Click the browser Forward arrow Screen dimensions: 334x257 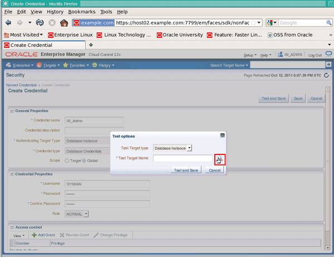click(20, 22)
